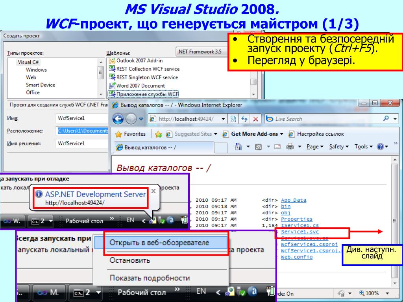This screenshot has width=403, height=302.
Task: Click the Имя field containing WcfService1
Action: (82, 118)
